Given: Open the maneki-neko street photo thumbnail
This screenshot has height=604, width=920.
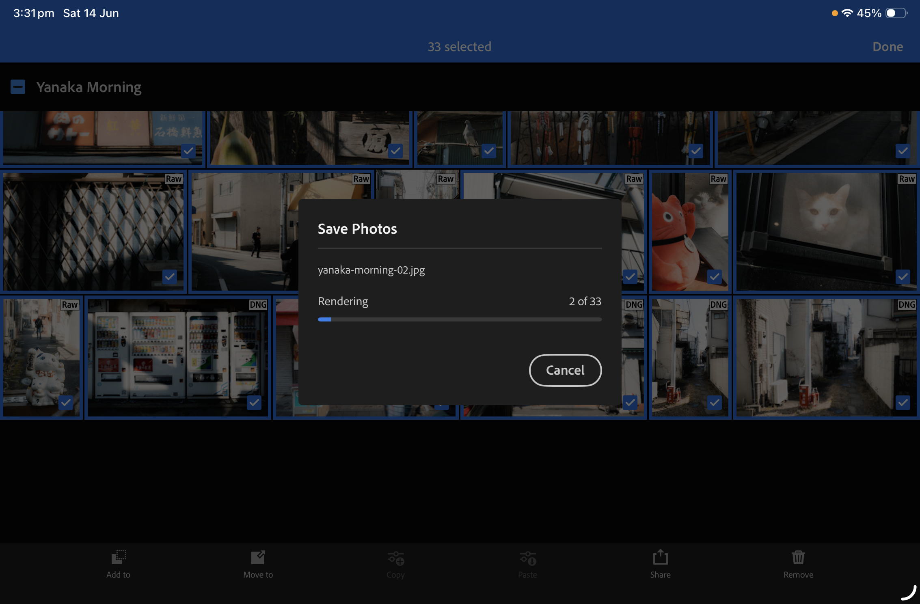Looking at the screenshot, I should coord(41,358).
